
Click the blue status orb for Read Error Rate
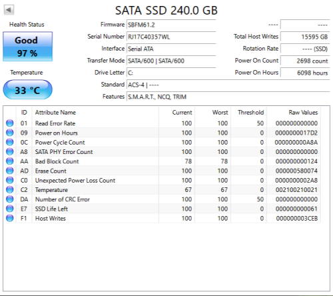9,123
